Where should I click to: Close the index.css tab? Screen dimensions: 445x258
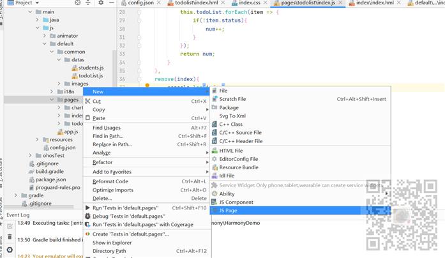265,3
